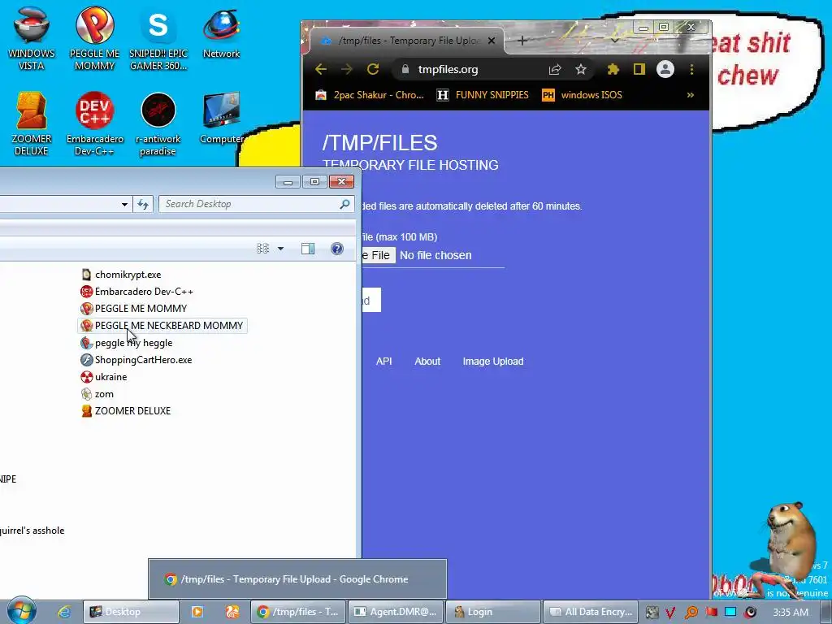Open ZOOMER DELUXE desktop shortcut
The image size is (832, 624).
[x=32, y=124]
